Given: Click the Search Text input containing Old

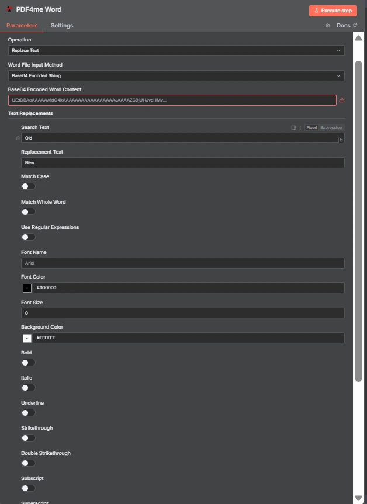Looking at the screenshot, I should point(183,138).
